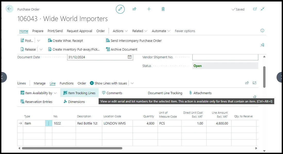Click Archive Document
The height and width of the screenshot is (154, 283).
tap(122, 49)
